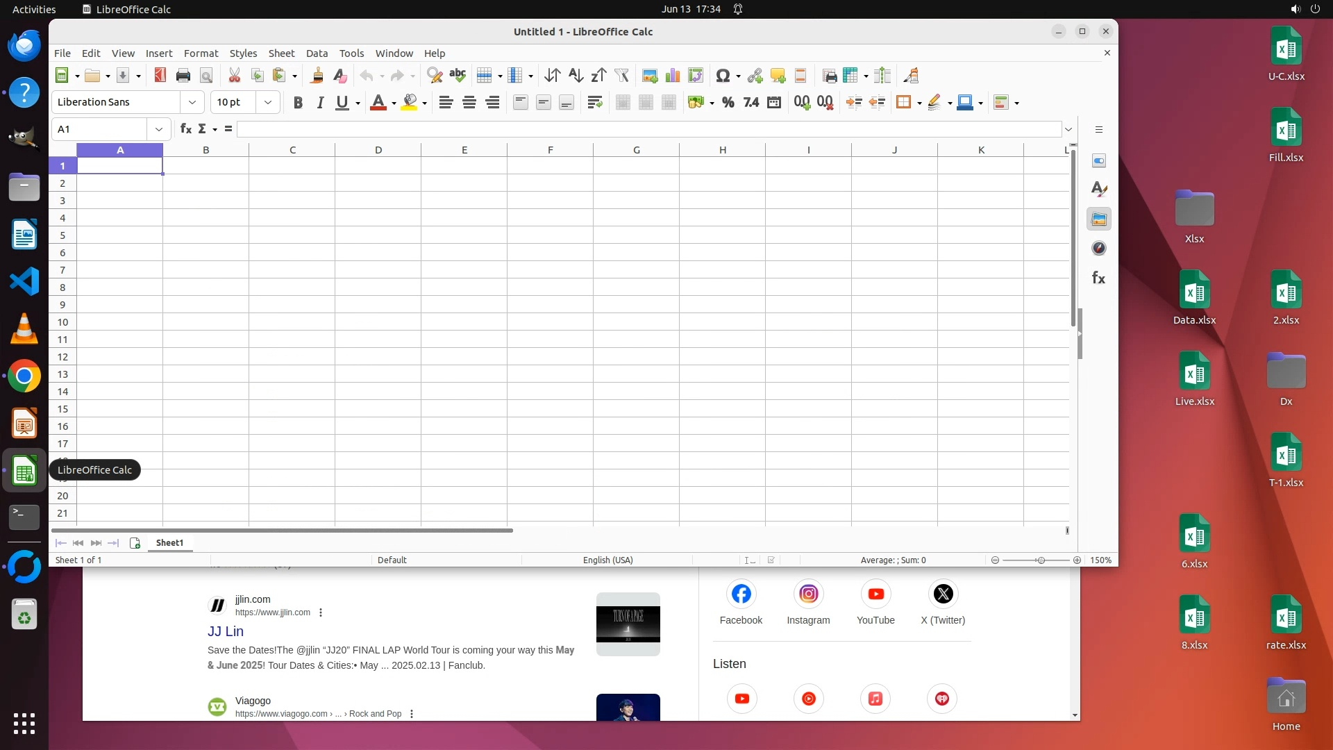Viewport: 1333px width, 750px height.
Task: Click the Clone Formatting paintbrush icon
Action: [317, 76]
